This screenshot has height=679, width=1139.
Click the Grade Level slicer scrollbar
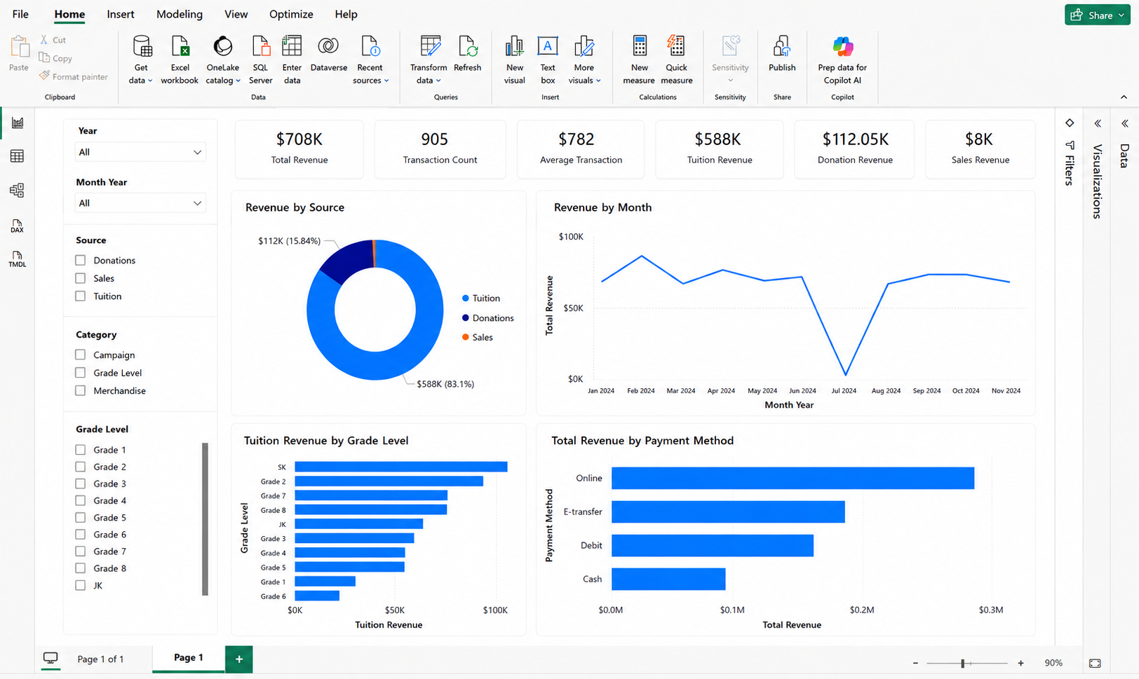pos(205,519)
